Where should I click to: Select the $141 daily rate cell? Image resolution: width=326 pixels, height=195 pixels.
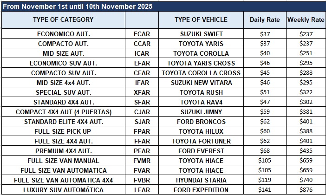click(x=265, y=190)
